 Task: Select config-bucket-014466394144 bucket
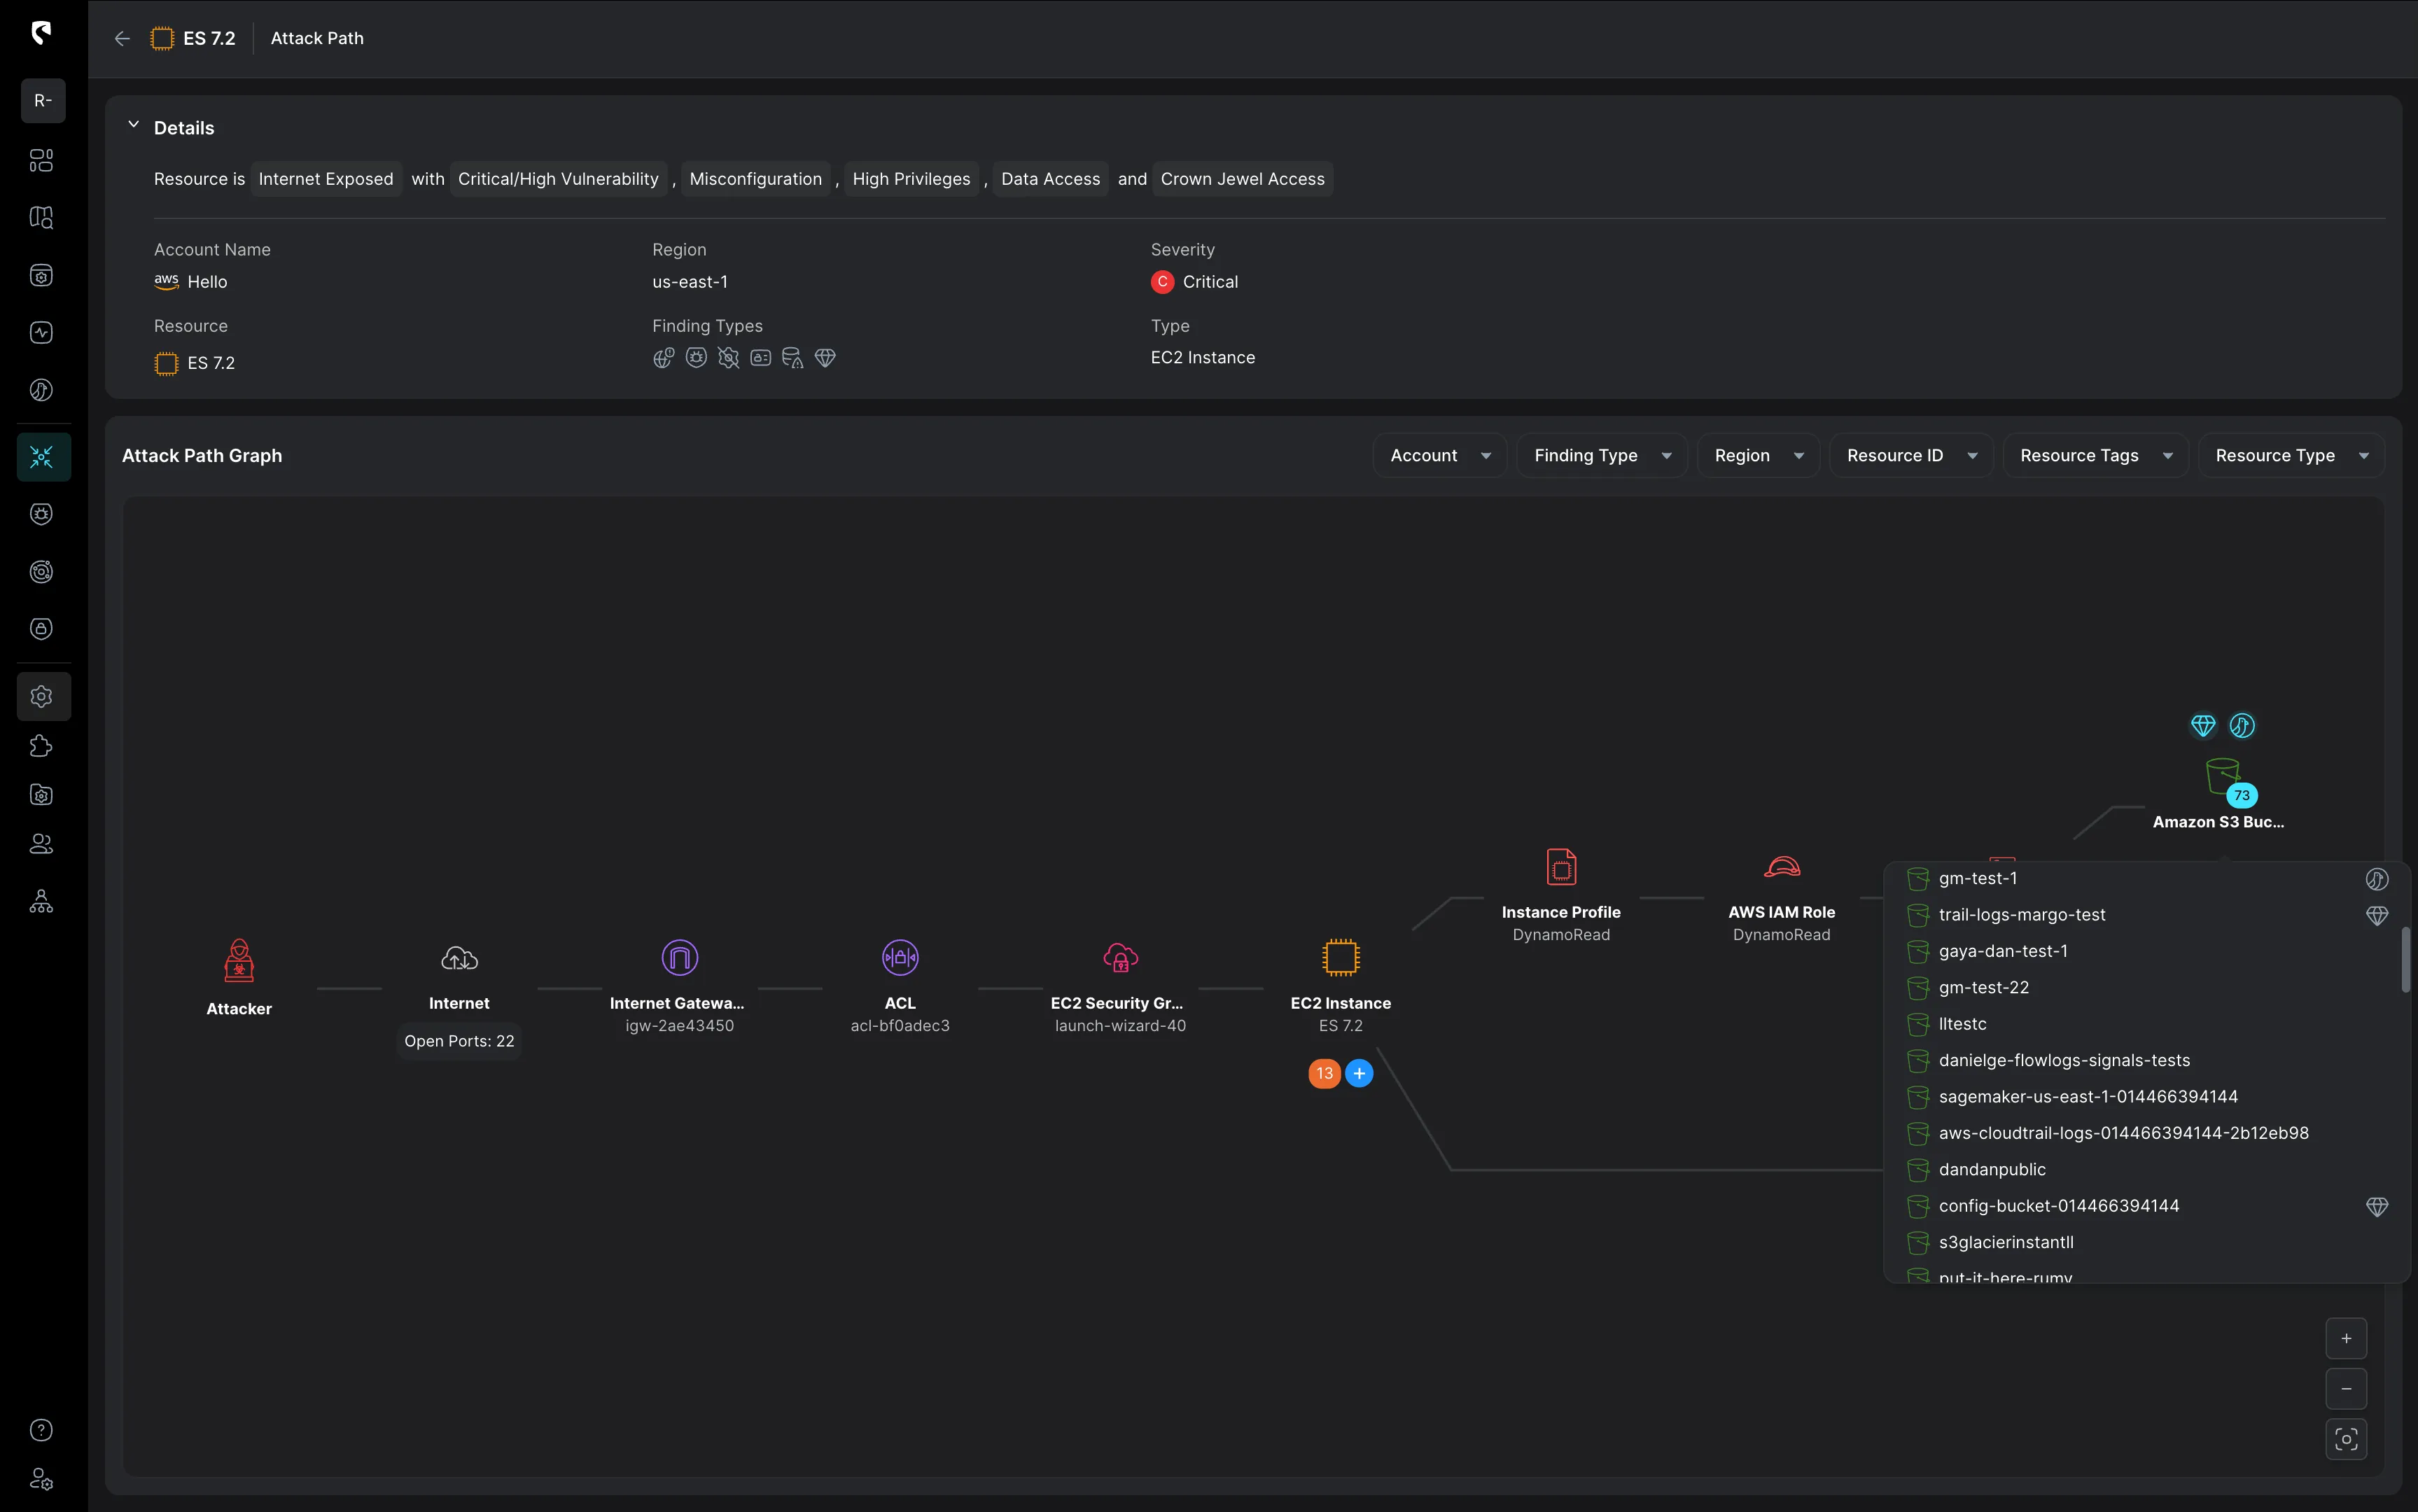(x=2147, y=1206)
